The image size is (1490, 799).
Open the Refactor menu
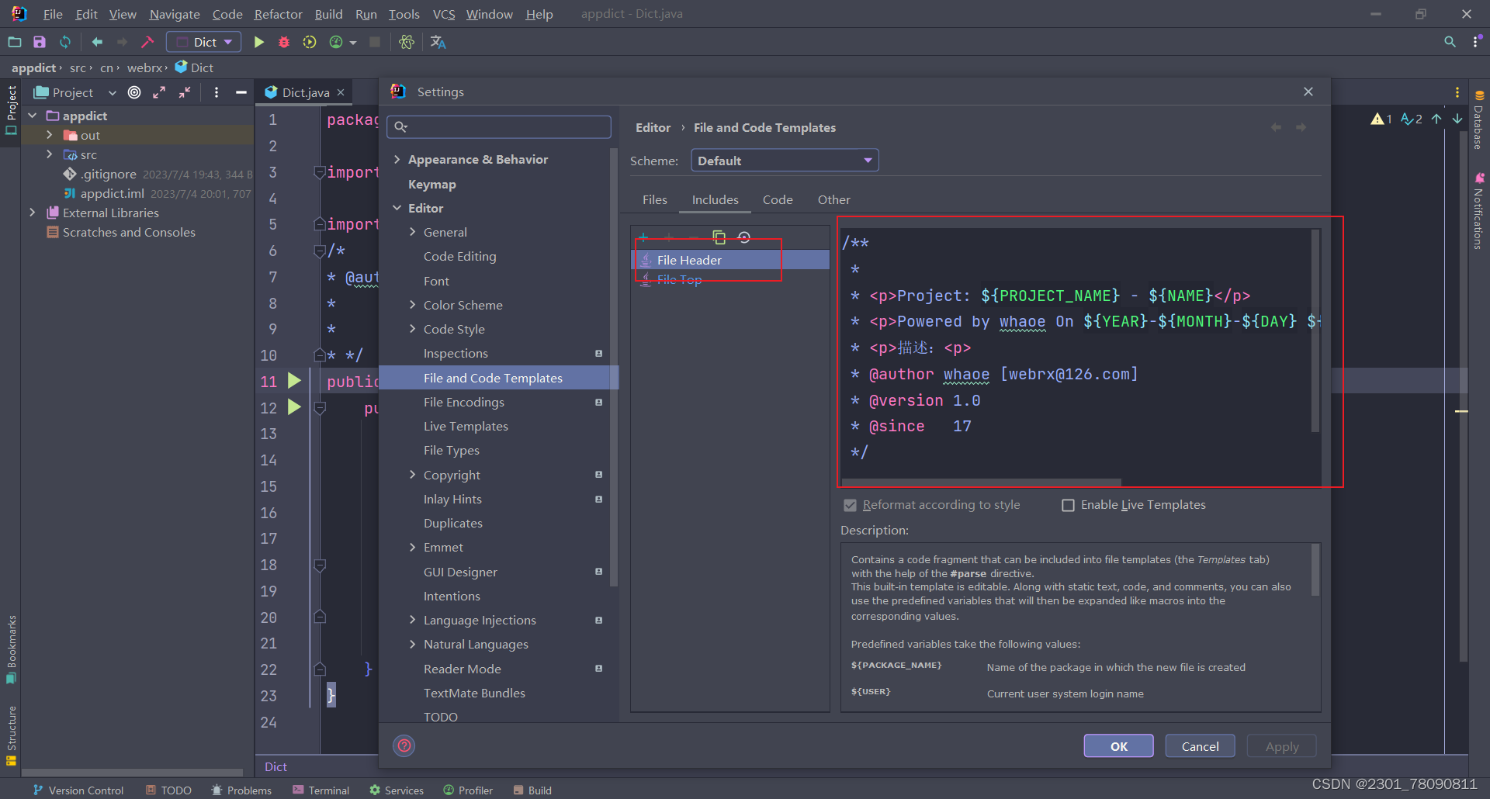pyautogui.click(x=278, y=14)
